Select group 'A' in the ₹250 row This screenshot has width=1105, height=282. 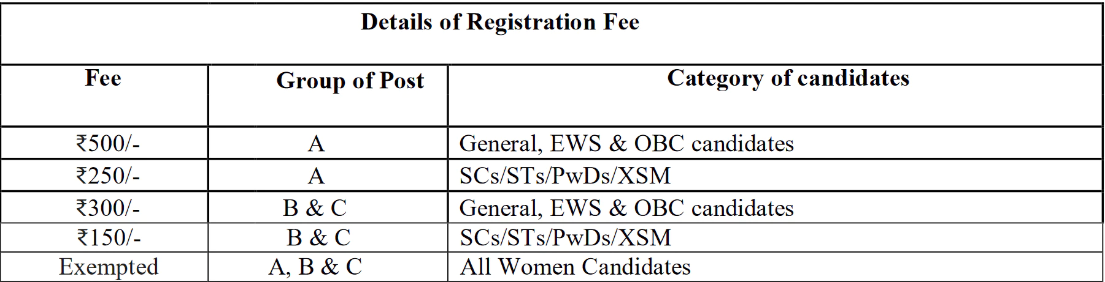[316, 177]
